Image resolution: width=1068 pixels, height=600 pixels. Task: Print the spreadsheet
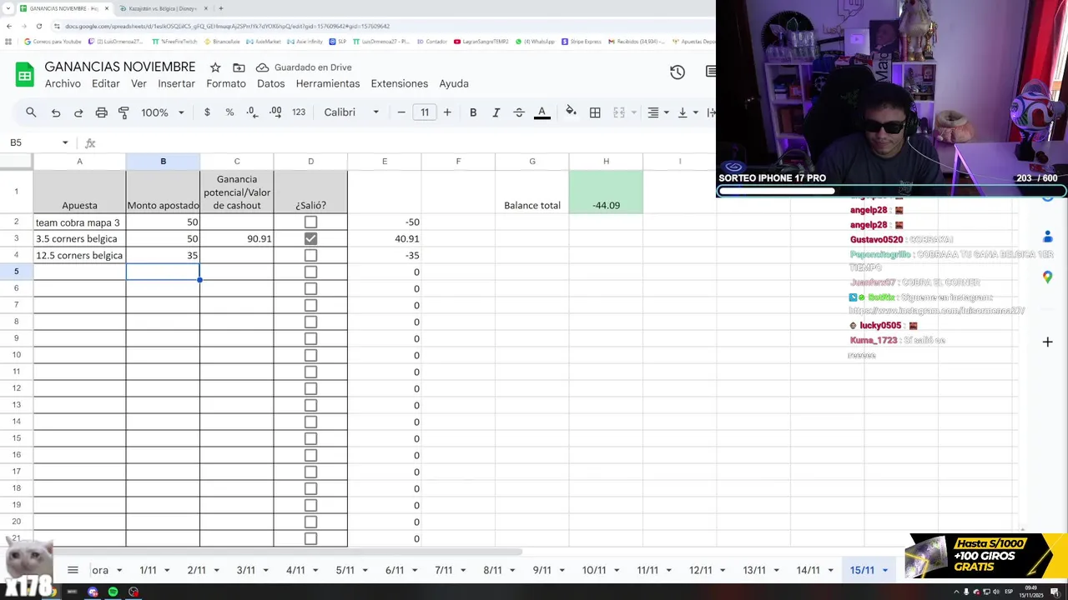(x=102, y=112)
